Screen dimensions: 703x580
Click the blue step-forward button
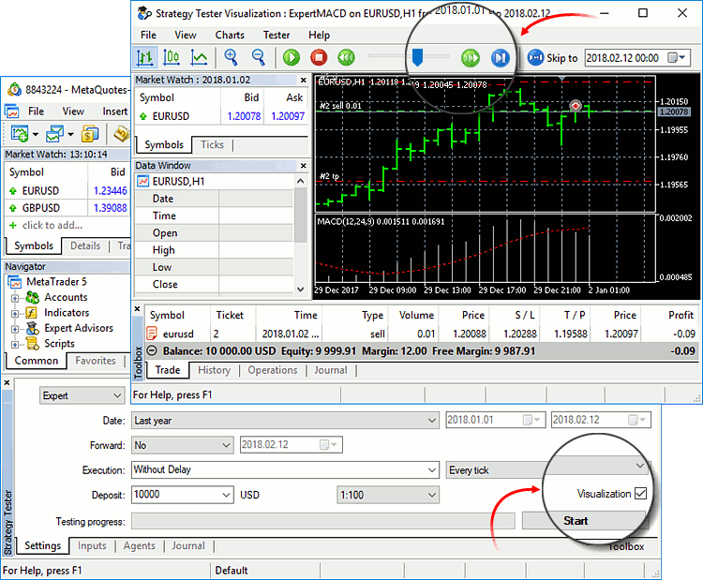tap(500, 58)
